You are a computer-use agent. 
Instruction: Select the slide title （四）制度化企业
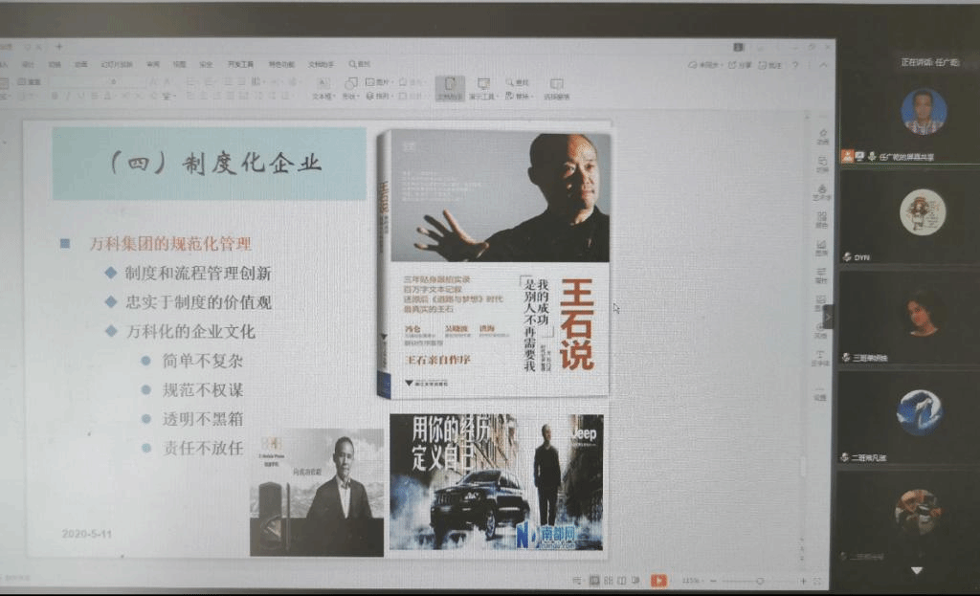click(x=215, y=163)
